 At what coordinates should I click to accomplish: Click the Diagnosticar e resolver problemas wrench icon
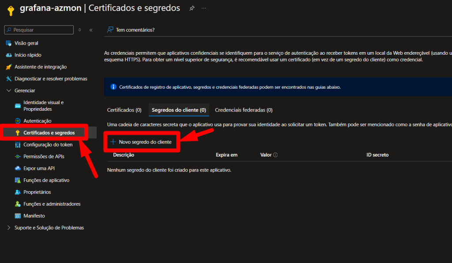point(8,79)
